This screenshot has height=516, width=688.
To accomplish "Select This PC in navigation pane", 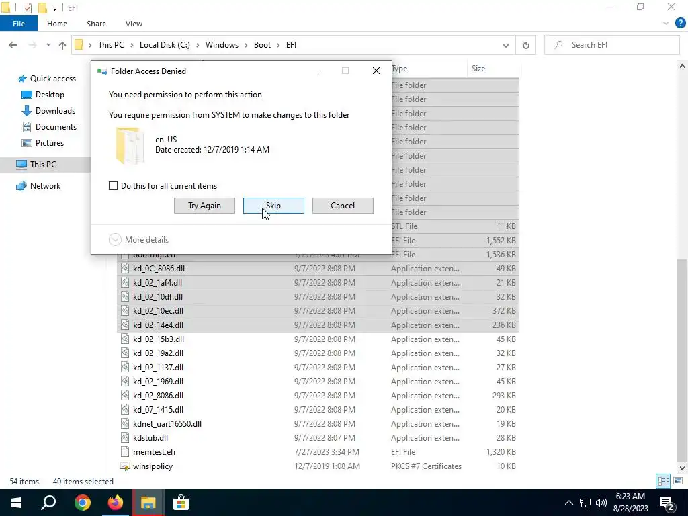I will 36,165.
